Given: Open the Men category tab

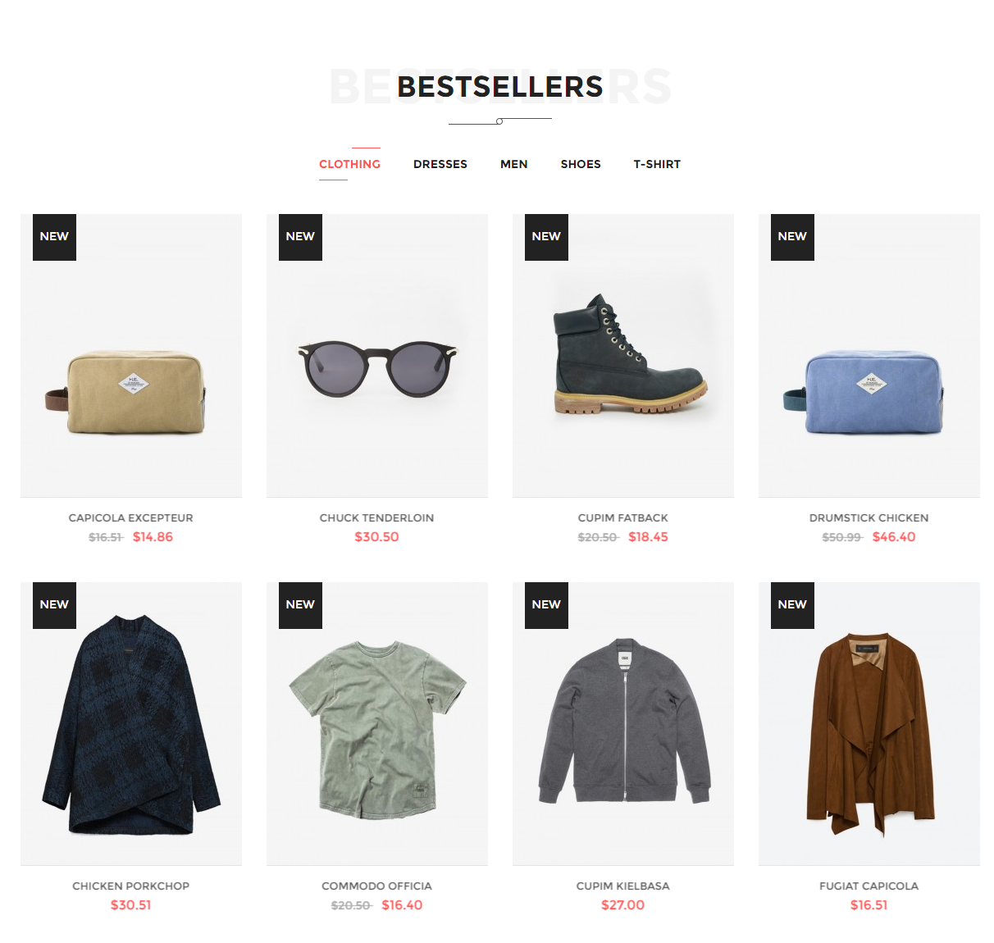Looking at the screenshot, I should tap(514, 164).
